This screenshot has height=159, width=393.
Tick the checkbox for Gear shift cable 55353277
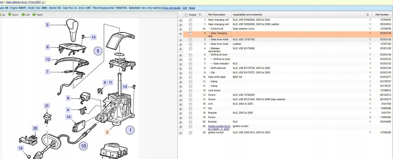pos(190,77)
